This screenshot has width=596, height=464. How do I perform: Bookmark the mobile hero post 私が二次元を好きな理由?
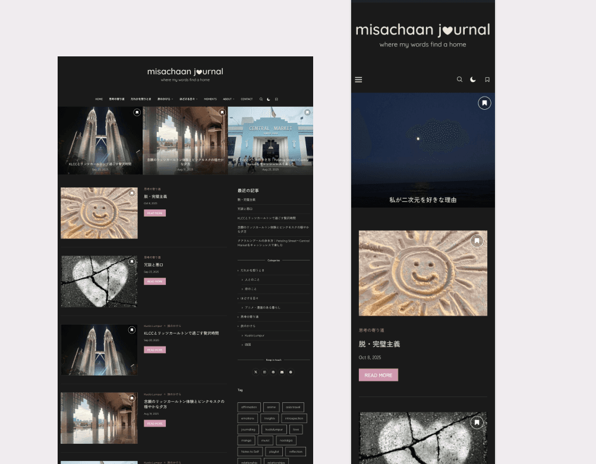click(x=484, y=103)
